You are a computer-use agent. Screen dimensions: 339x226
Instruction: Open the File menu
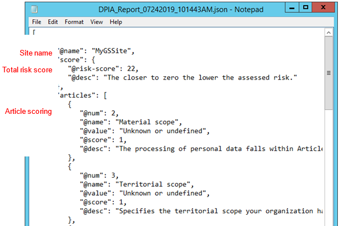coord(36,22)
